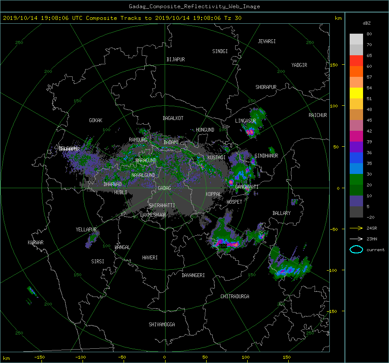Click the YADGIR label
Viewport: 389px width, 363px height.
pyautogui.click(x=299, y=65)
